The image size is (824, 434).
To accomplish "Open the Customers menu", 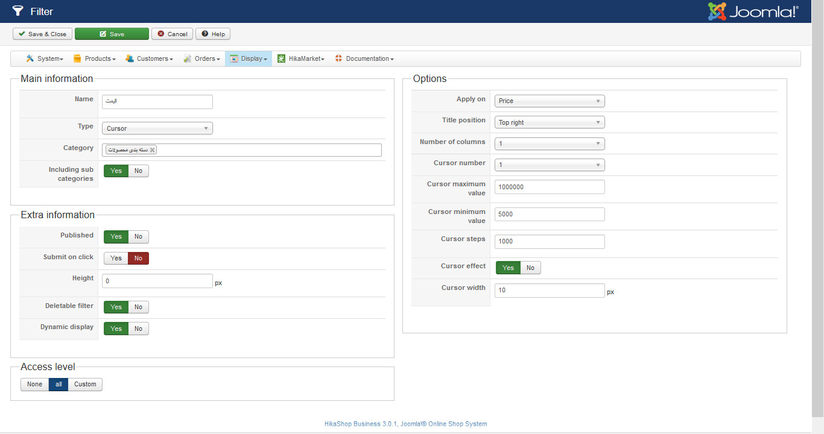I will pyautogui.click(x=149, y=58).
